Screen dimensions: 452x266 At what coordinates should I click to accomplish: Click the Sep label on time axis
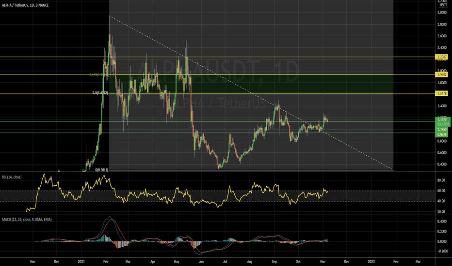coord(274,262)
